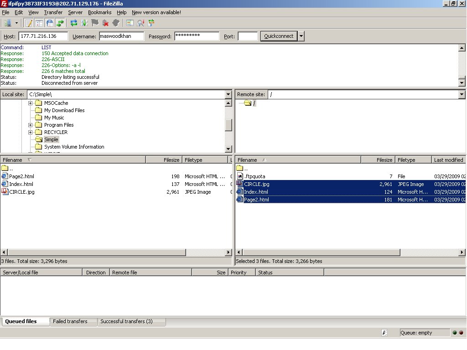Click the Port input field
The image size is (467, 350).
(x=248, y=36)
